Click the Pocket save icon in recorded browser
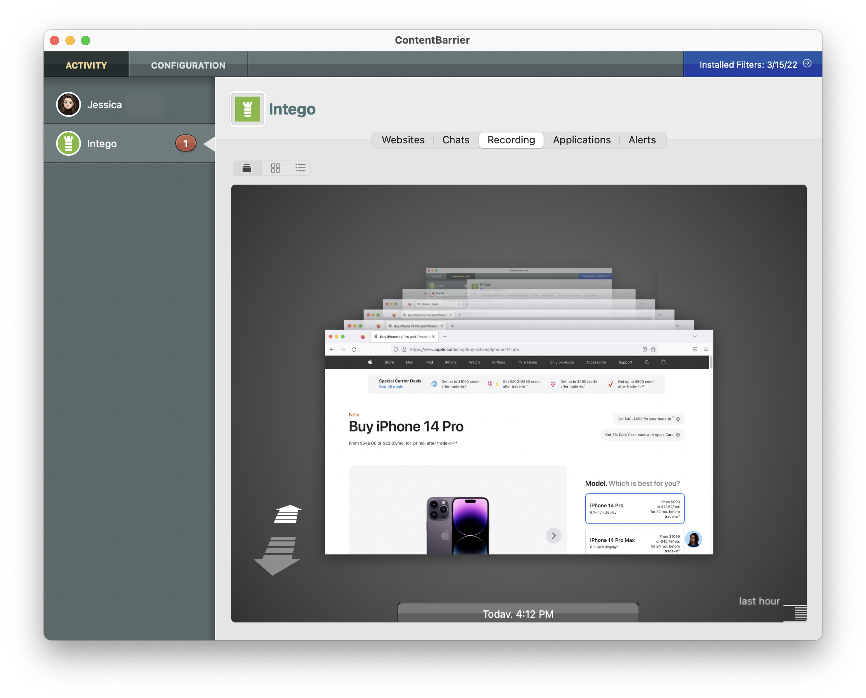Image resolution: width=866 pixels, height=698 pixels. [x=695, y=349]
